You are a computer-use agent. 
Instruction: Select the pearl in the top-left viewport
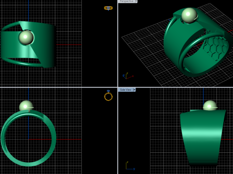(x=26, y=38)
